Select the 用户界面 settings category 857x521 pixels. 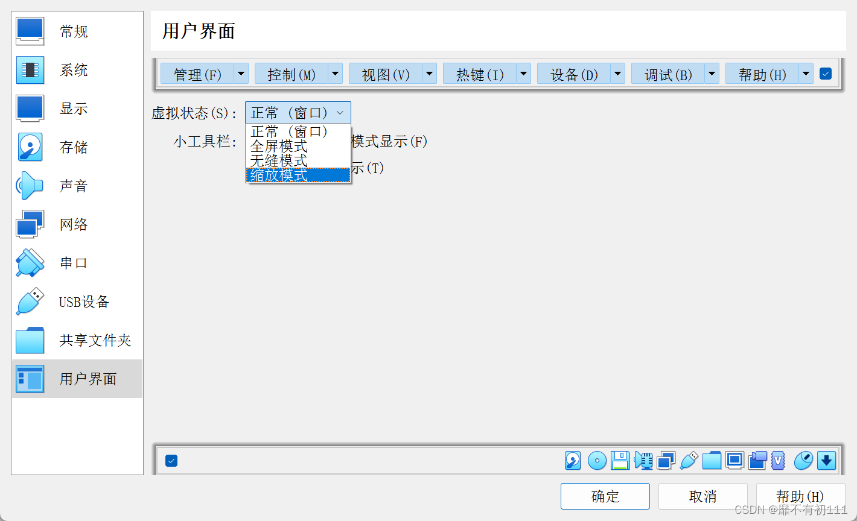tap(77, 379)
